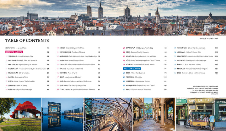The height and width of the screenshot is (131, 226).
Task: Click the "LINZ—Baroque Splendor" entry
Action: pos(76,81)
